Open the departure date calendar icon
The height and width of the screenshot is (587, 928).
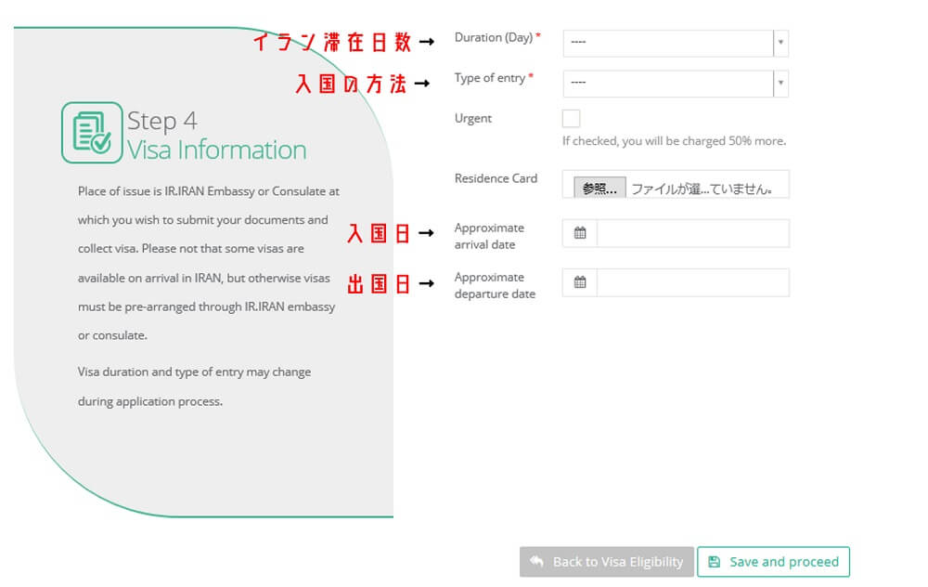coord(580,282)
